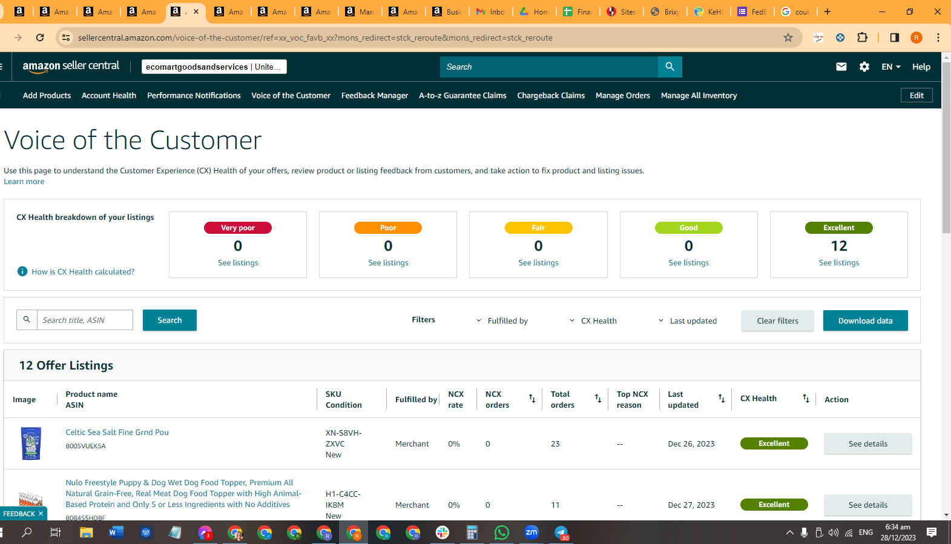Viewport: 951px width, 544px height.
Task: Click the info icon beside CX Health calculated
Action: [x=22, y=271]
